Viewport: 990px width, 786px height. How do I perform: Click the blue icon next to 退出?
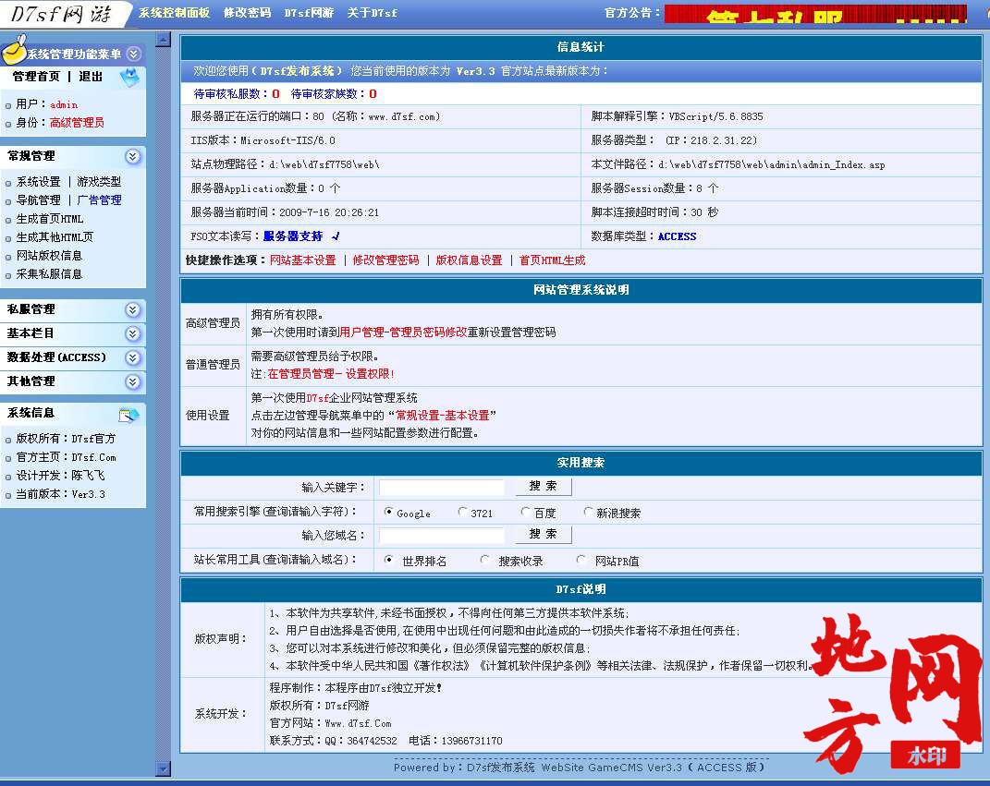pyautogui.click(x=130, y=77)
